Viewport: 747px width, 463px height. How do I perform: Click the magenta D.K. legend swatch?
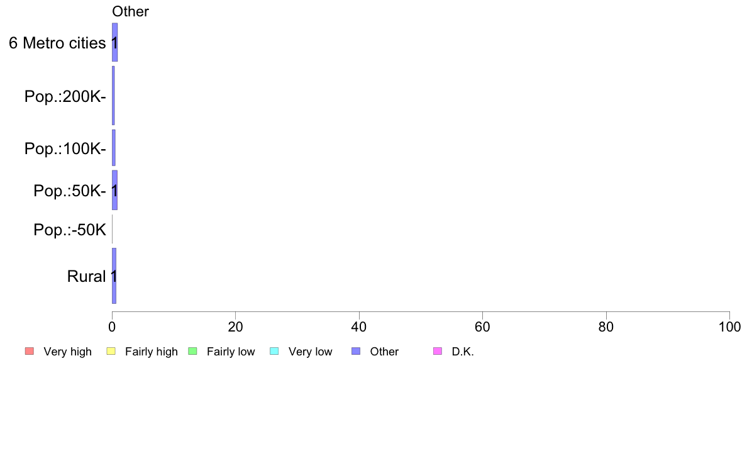438,352
